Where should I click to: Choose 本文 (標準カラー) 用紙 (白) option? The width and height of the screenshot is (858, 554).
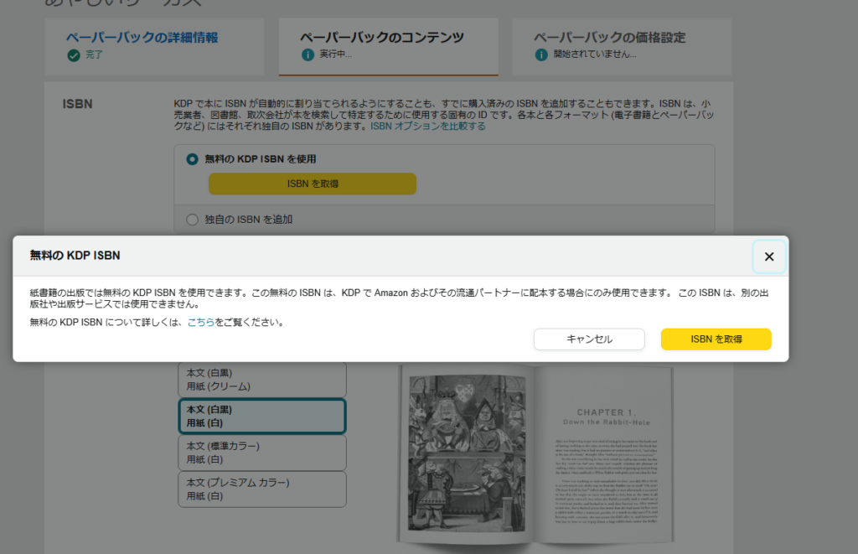point(262,453)
